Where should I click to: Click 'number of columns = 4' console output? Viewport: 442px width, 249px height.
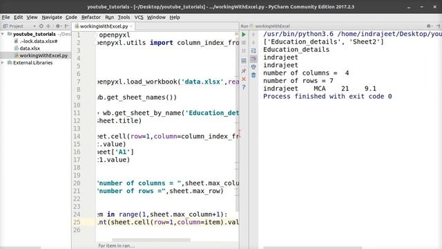coord(306,73)
